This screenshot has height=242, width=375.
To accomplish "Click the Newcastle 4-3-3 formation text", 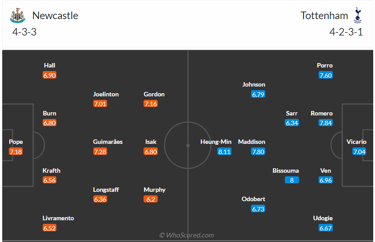I will click(24, 32).
